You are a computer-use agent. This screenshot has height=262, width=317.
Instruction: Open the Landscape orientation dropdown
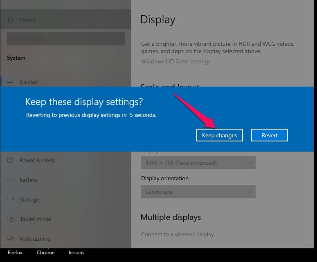click(198, 192)
